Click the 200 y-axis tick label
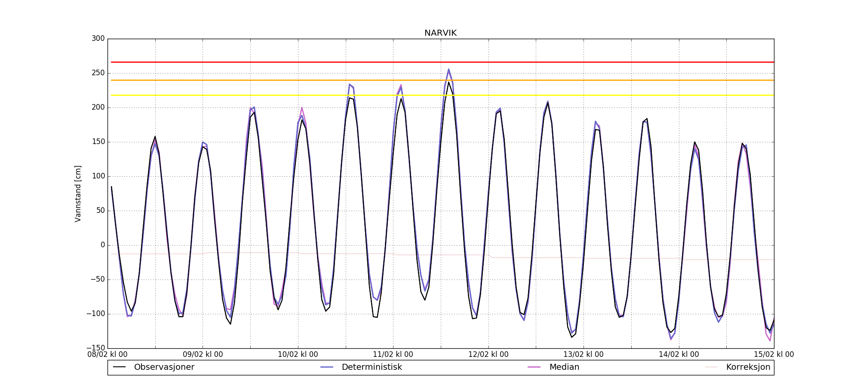Screen dimensions: 860x387 (98, 107)
